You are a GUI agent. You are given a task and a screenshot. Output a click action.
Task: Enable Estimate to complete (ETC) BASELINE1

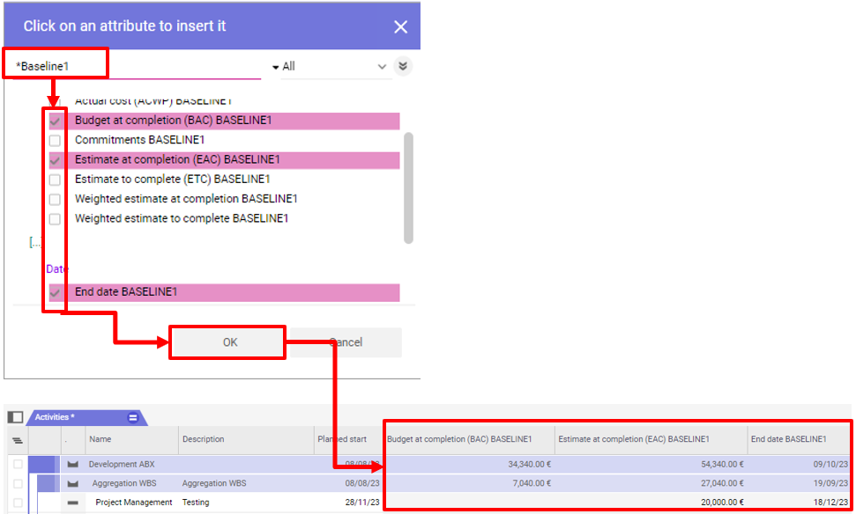pyautogui.click(x=55, y=180)
